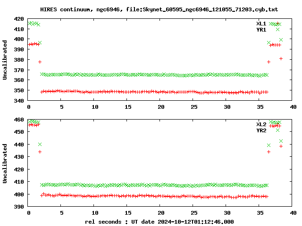Screen dimensions: 302x226
Task: Click the 380 tick label on the upper plot
Action: click(19, 60)
